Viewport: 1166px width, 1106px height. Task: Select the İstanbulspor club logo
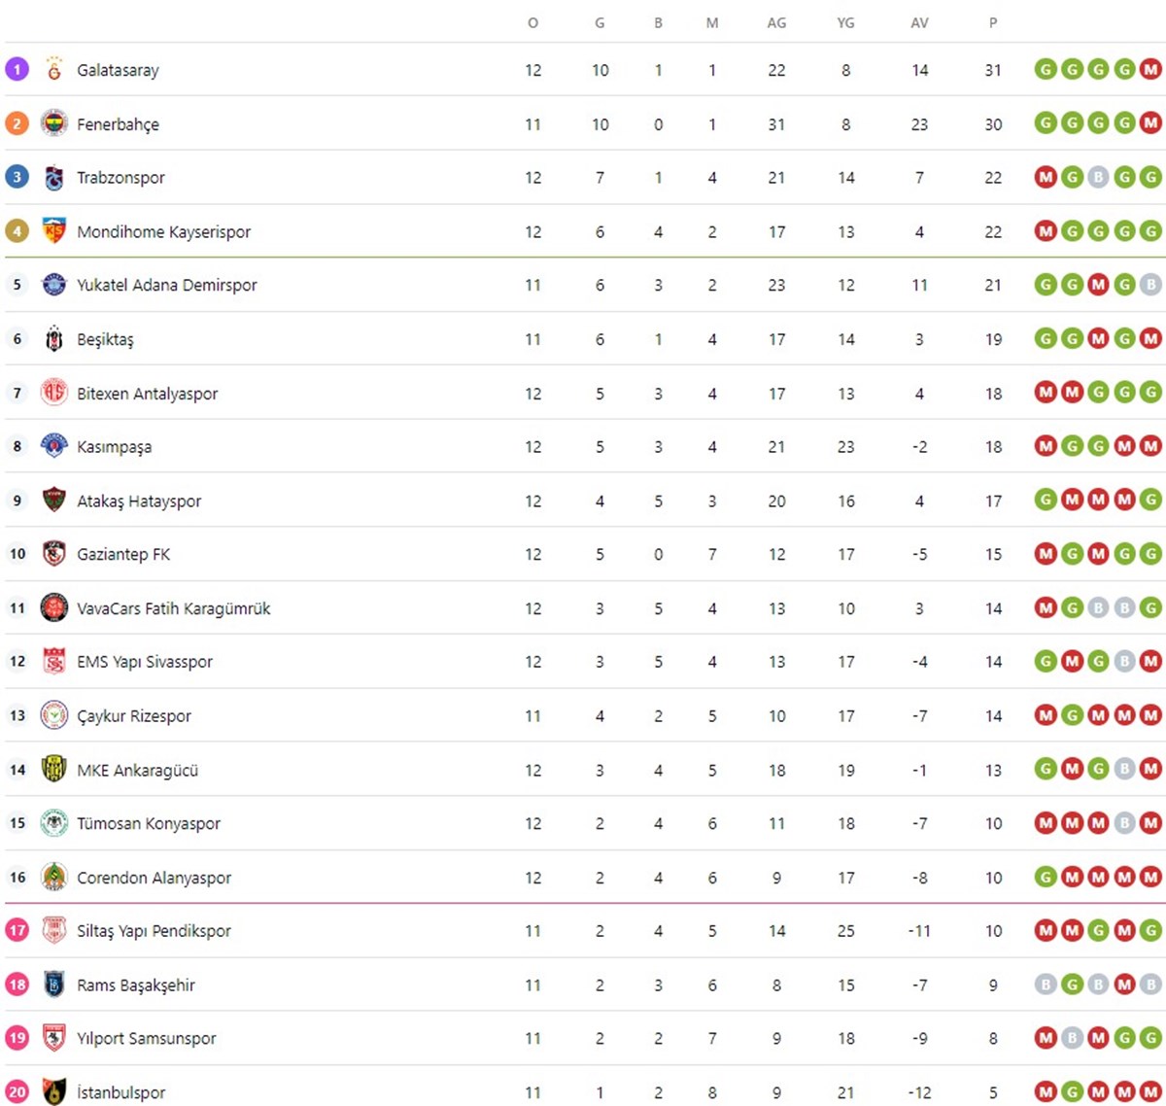point(54,1091)
